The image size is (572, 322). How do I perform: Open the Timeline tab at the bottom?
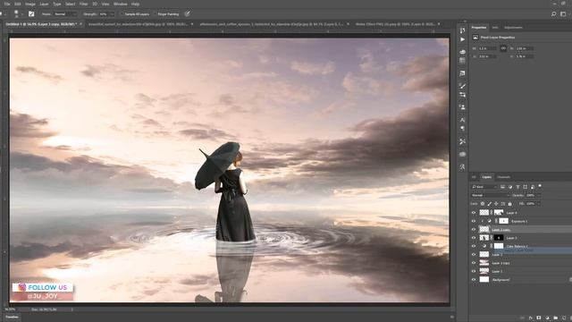click(x=12, y=317)
